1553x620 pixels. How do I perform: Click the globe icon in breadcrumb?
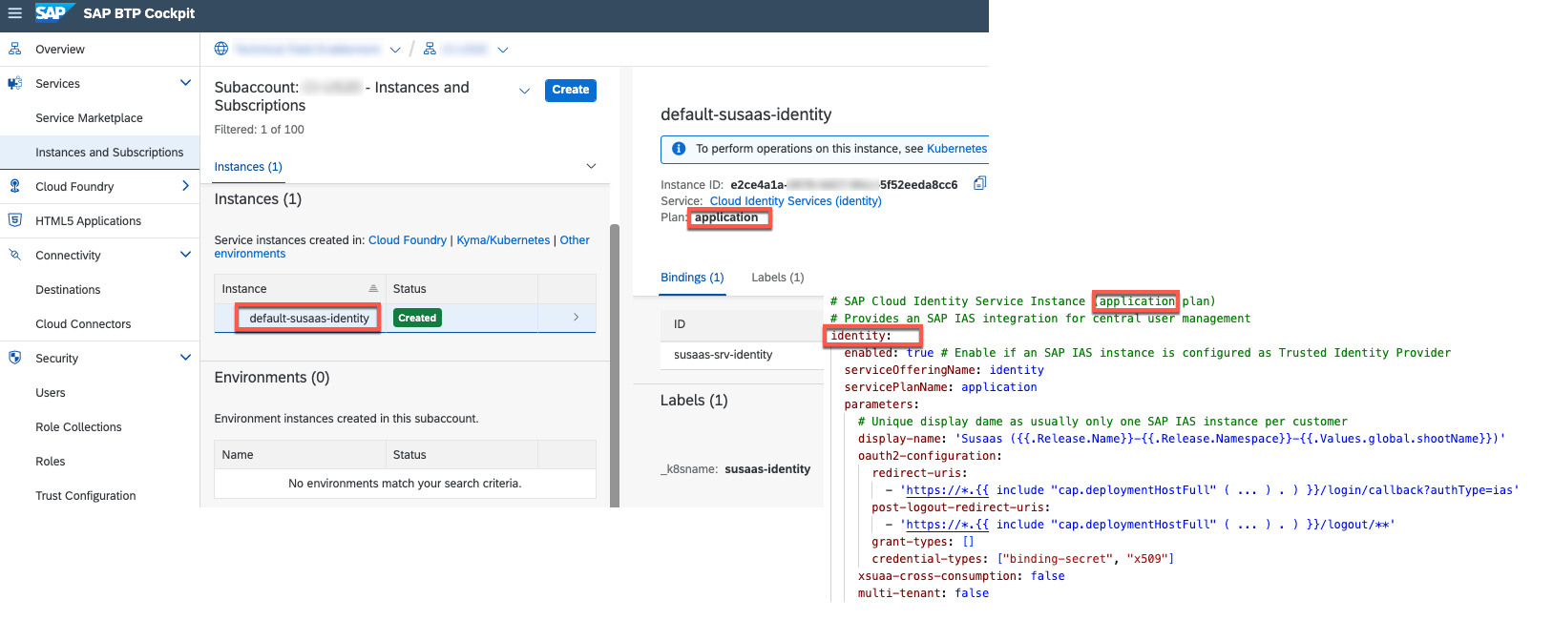[x=221, y=49]
